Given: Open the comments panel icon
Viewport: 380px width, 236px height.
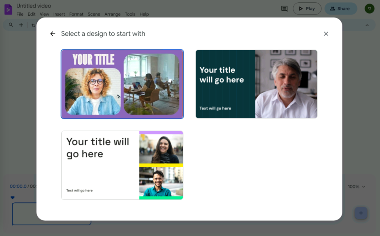Looking at the screenshot, I should pyautogui.click(x=284, y=9).
